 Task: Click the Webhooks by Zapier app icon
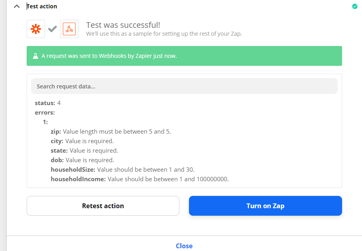pyautogui.click(x=69, y=29)
